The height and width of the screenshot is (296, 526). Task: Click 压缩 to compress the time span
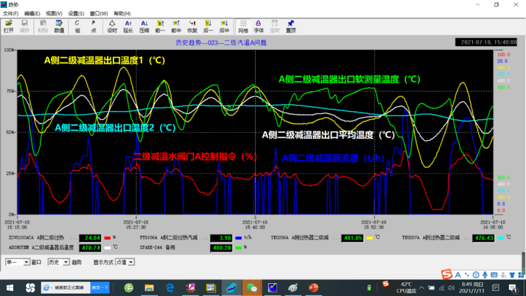(x=144, y=26)
